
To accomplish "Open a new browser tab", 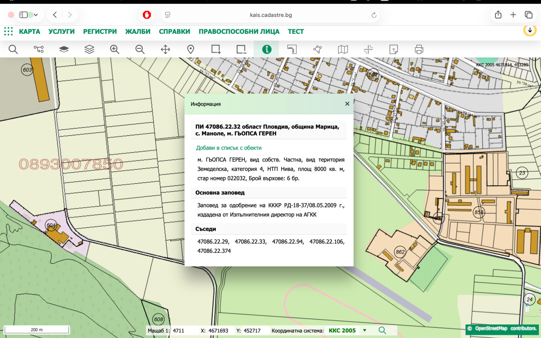I will click(x=513, y=15).
